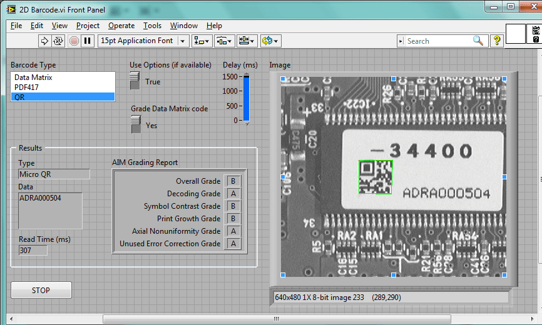The height and width of the screenshot is (325, 542).
Task: Open the Tools menu
Action: (x=152, y=26)
